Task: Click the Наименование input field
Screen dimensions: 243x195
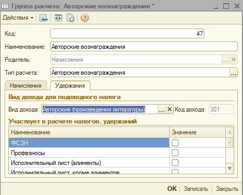Action: 144,47
